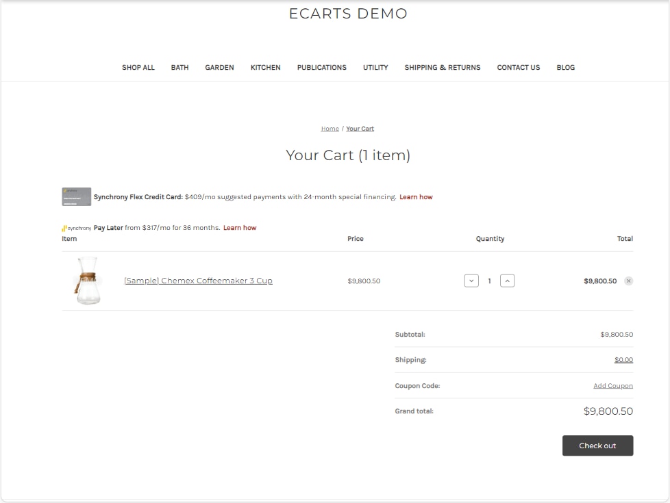Viewport: 670px width, 503px height.
Task: Visit the Blog page
Action: (565, 67)
